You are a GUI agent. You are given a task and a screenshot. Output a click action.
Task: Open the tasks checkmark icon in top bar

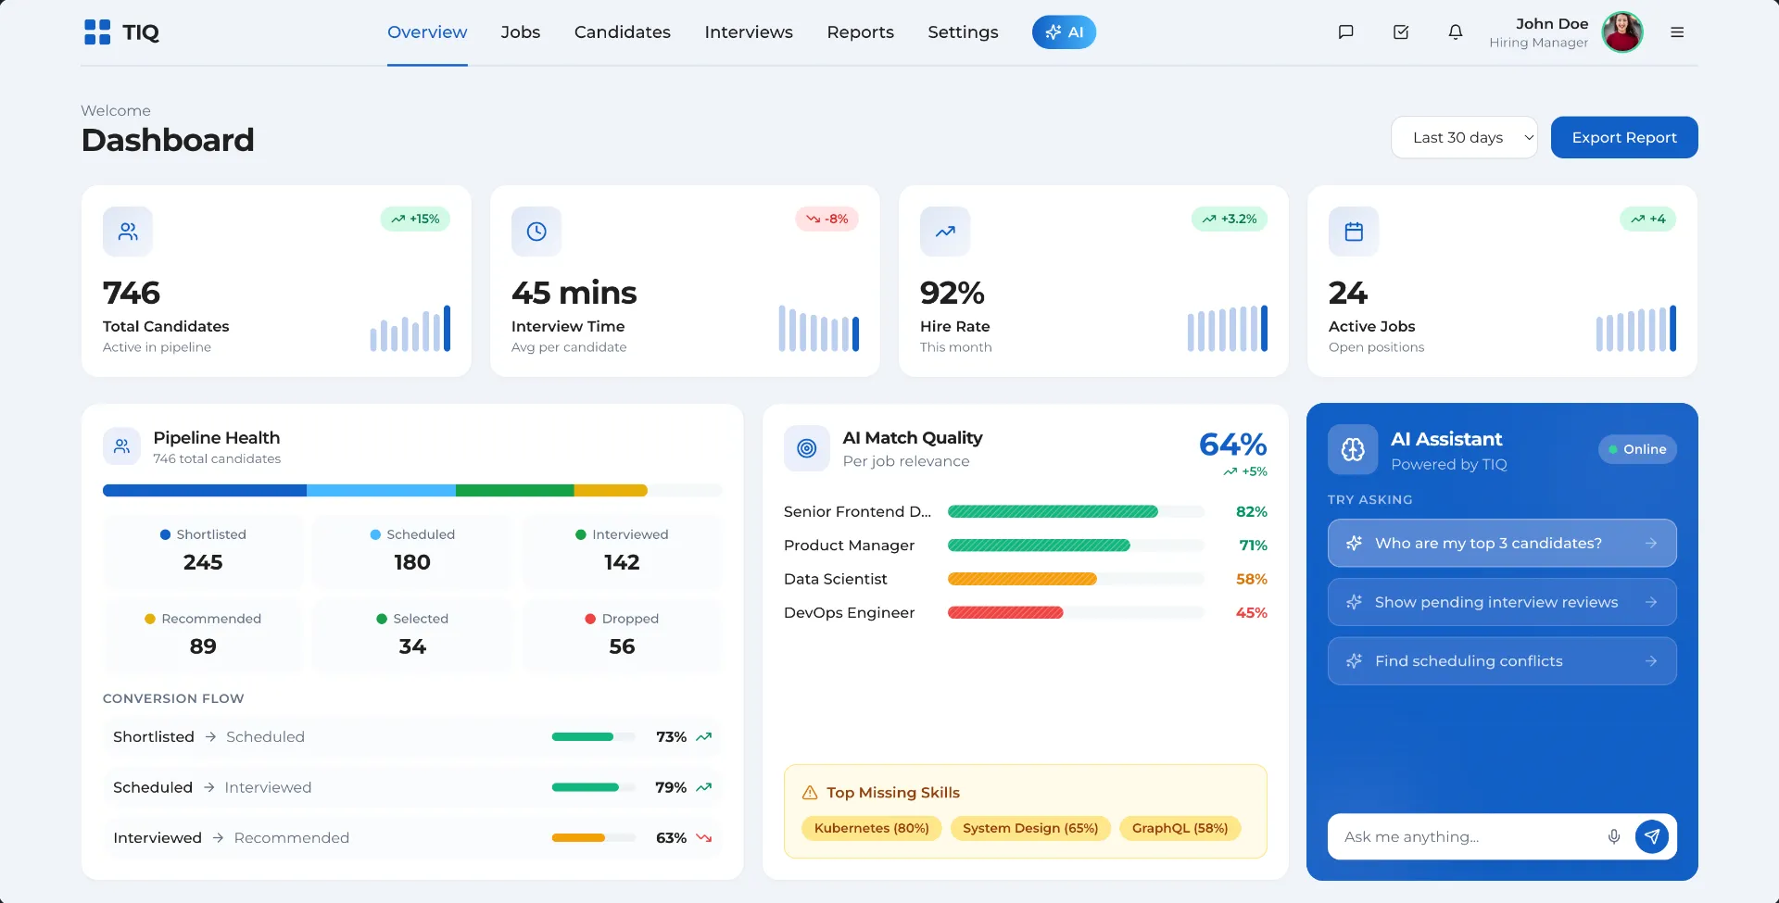coord(1400,31)
